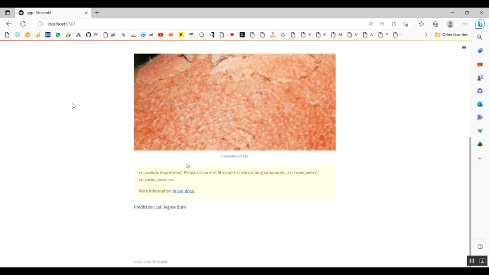Open browser Settings and more ellipsis menu

[465, 24]
